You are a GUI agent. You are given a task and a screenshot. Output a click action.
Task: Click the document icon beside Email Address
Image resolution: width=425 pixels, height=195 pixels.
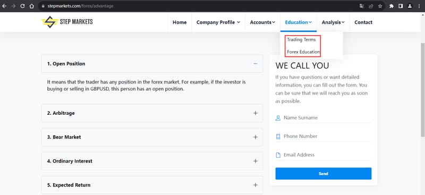click(x=278, y=155)
